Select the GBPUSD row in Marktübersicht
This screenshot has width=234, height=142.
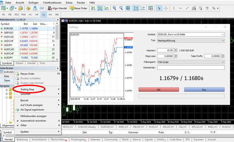pos(27,32)
